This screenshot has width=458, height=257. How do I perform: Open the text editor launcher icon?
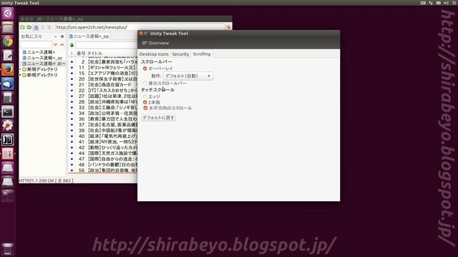coord(8,56)
